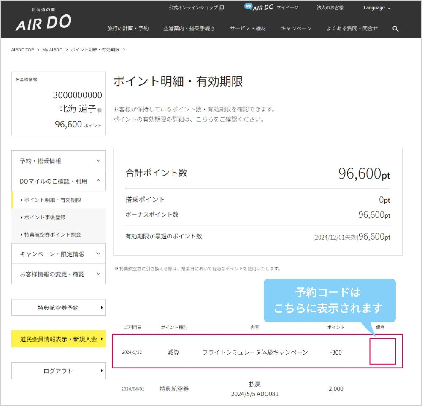Click the ログアウト button
This screenshot has width=422, height=406.
[59, 371]
